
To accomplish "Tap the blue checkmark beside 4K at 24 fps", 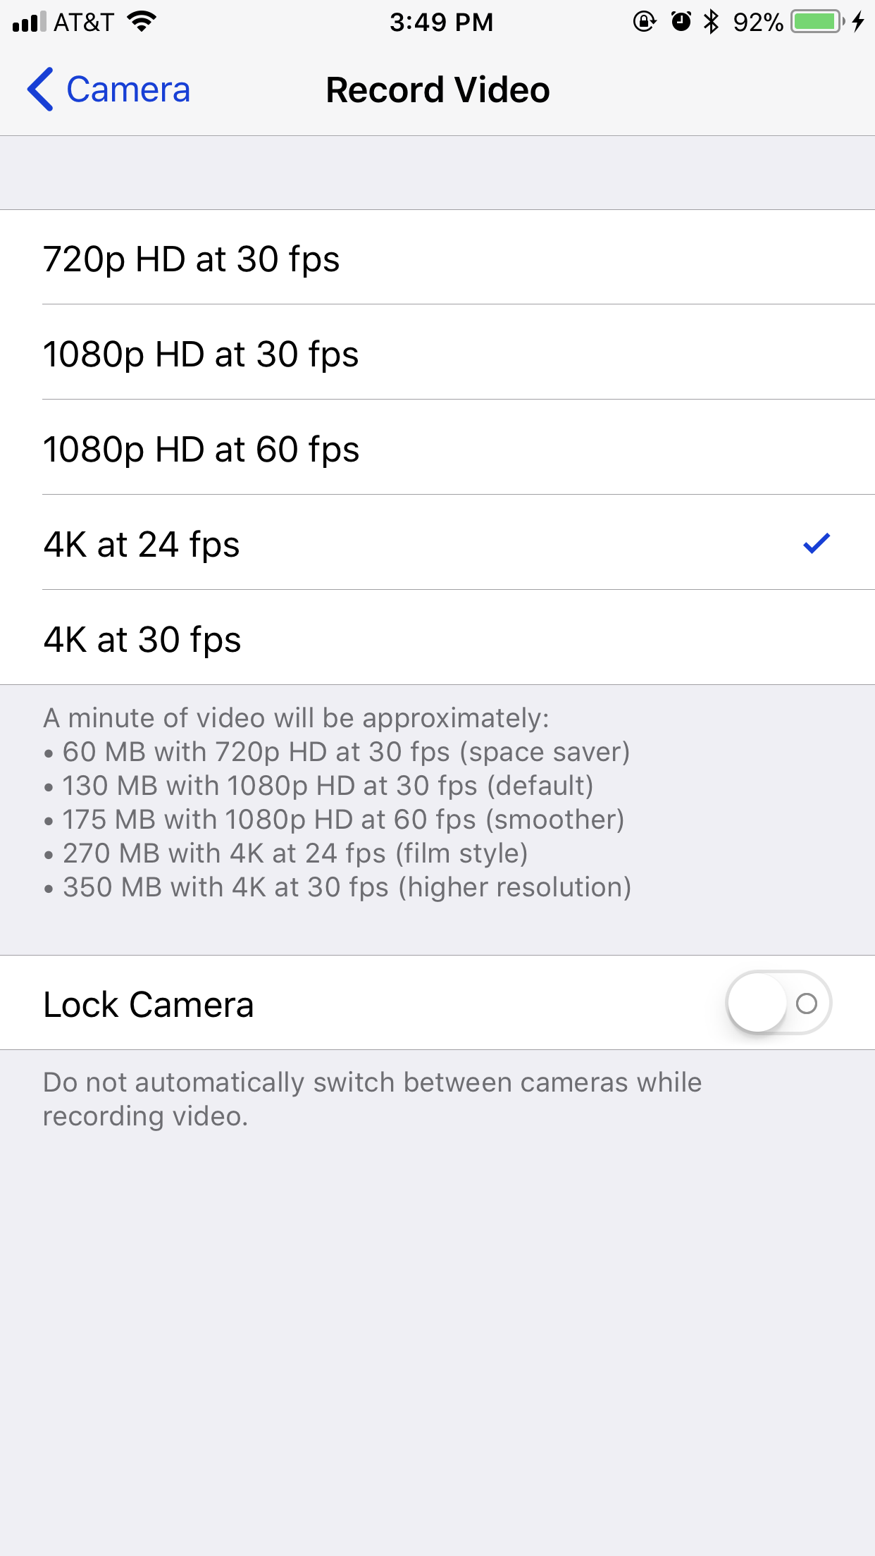I will point(817,543).
